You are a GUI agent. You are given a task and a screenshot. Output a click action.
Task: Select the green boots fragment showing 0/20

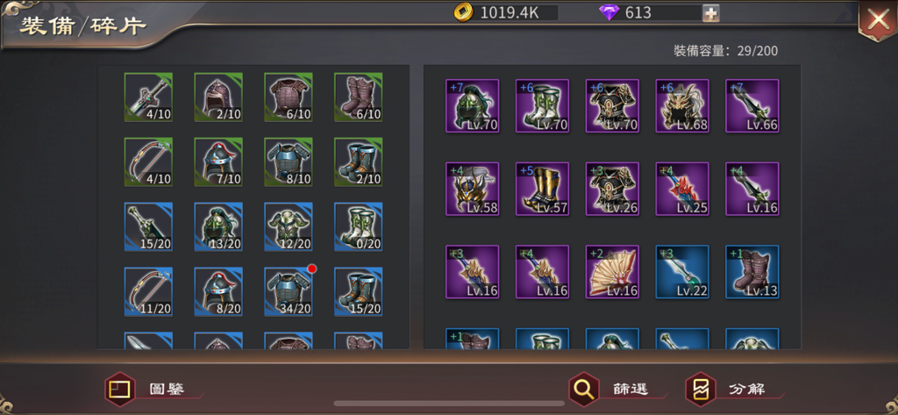[x=359, y=226]
